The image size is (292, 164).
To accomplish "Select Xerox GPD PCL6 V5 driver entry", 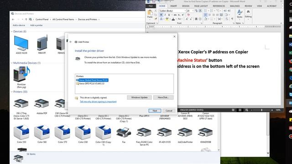I will pos(90,84).
